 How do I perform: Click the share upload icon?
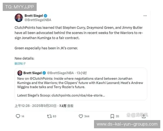pos(144,116)
